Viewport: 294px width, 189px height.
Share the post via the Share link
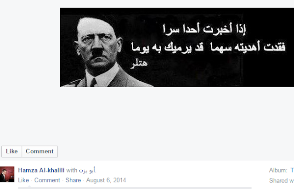[73, 180]
